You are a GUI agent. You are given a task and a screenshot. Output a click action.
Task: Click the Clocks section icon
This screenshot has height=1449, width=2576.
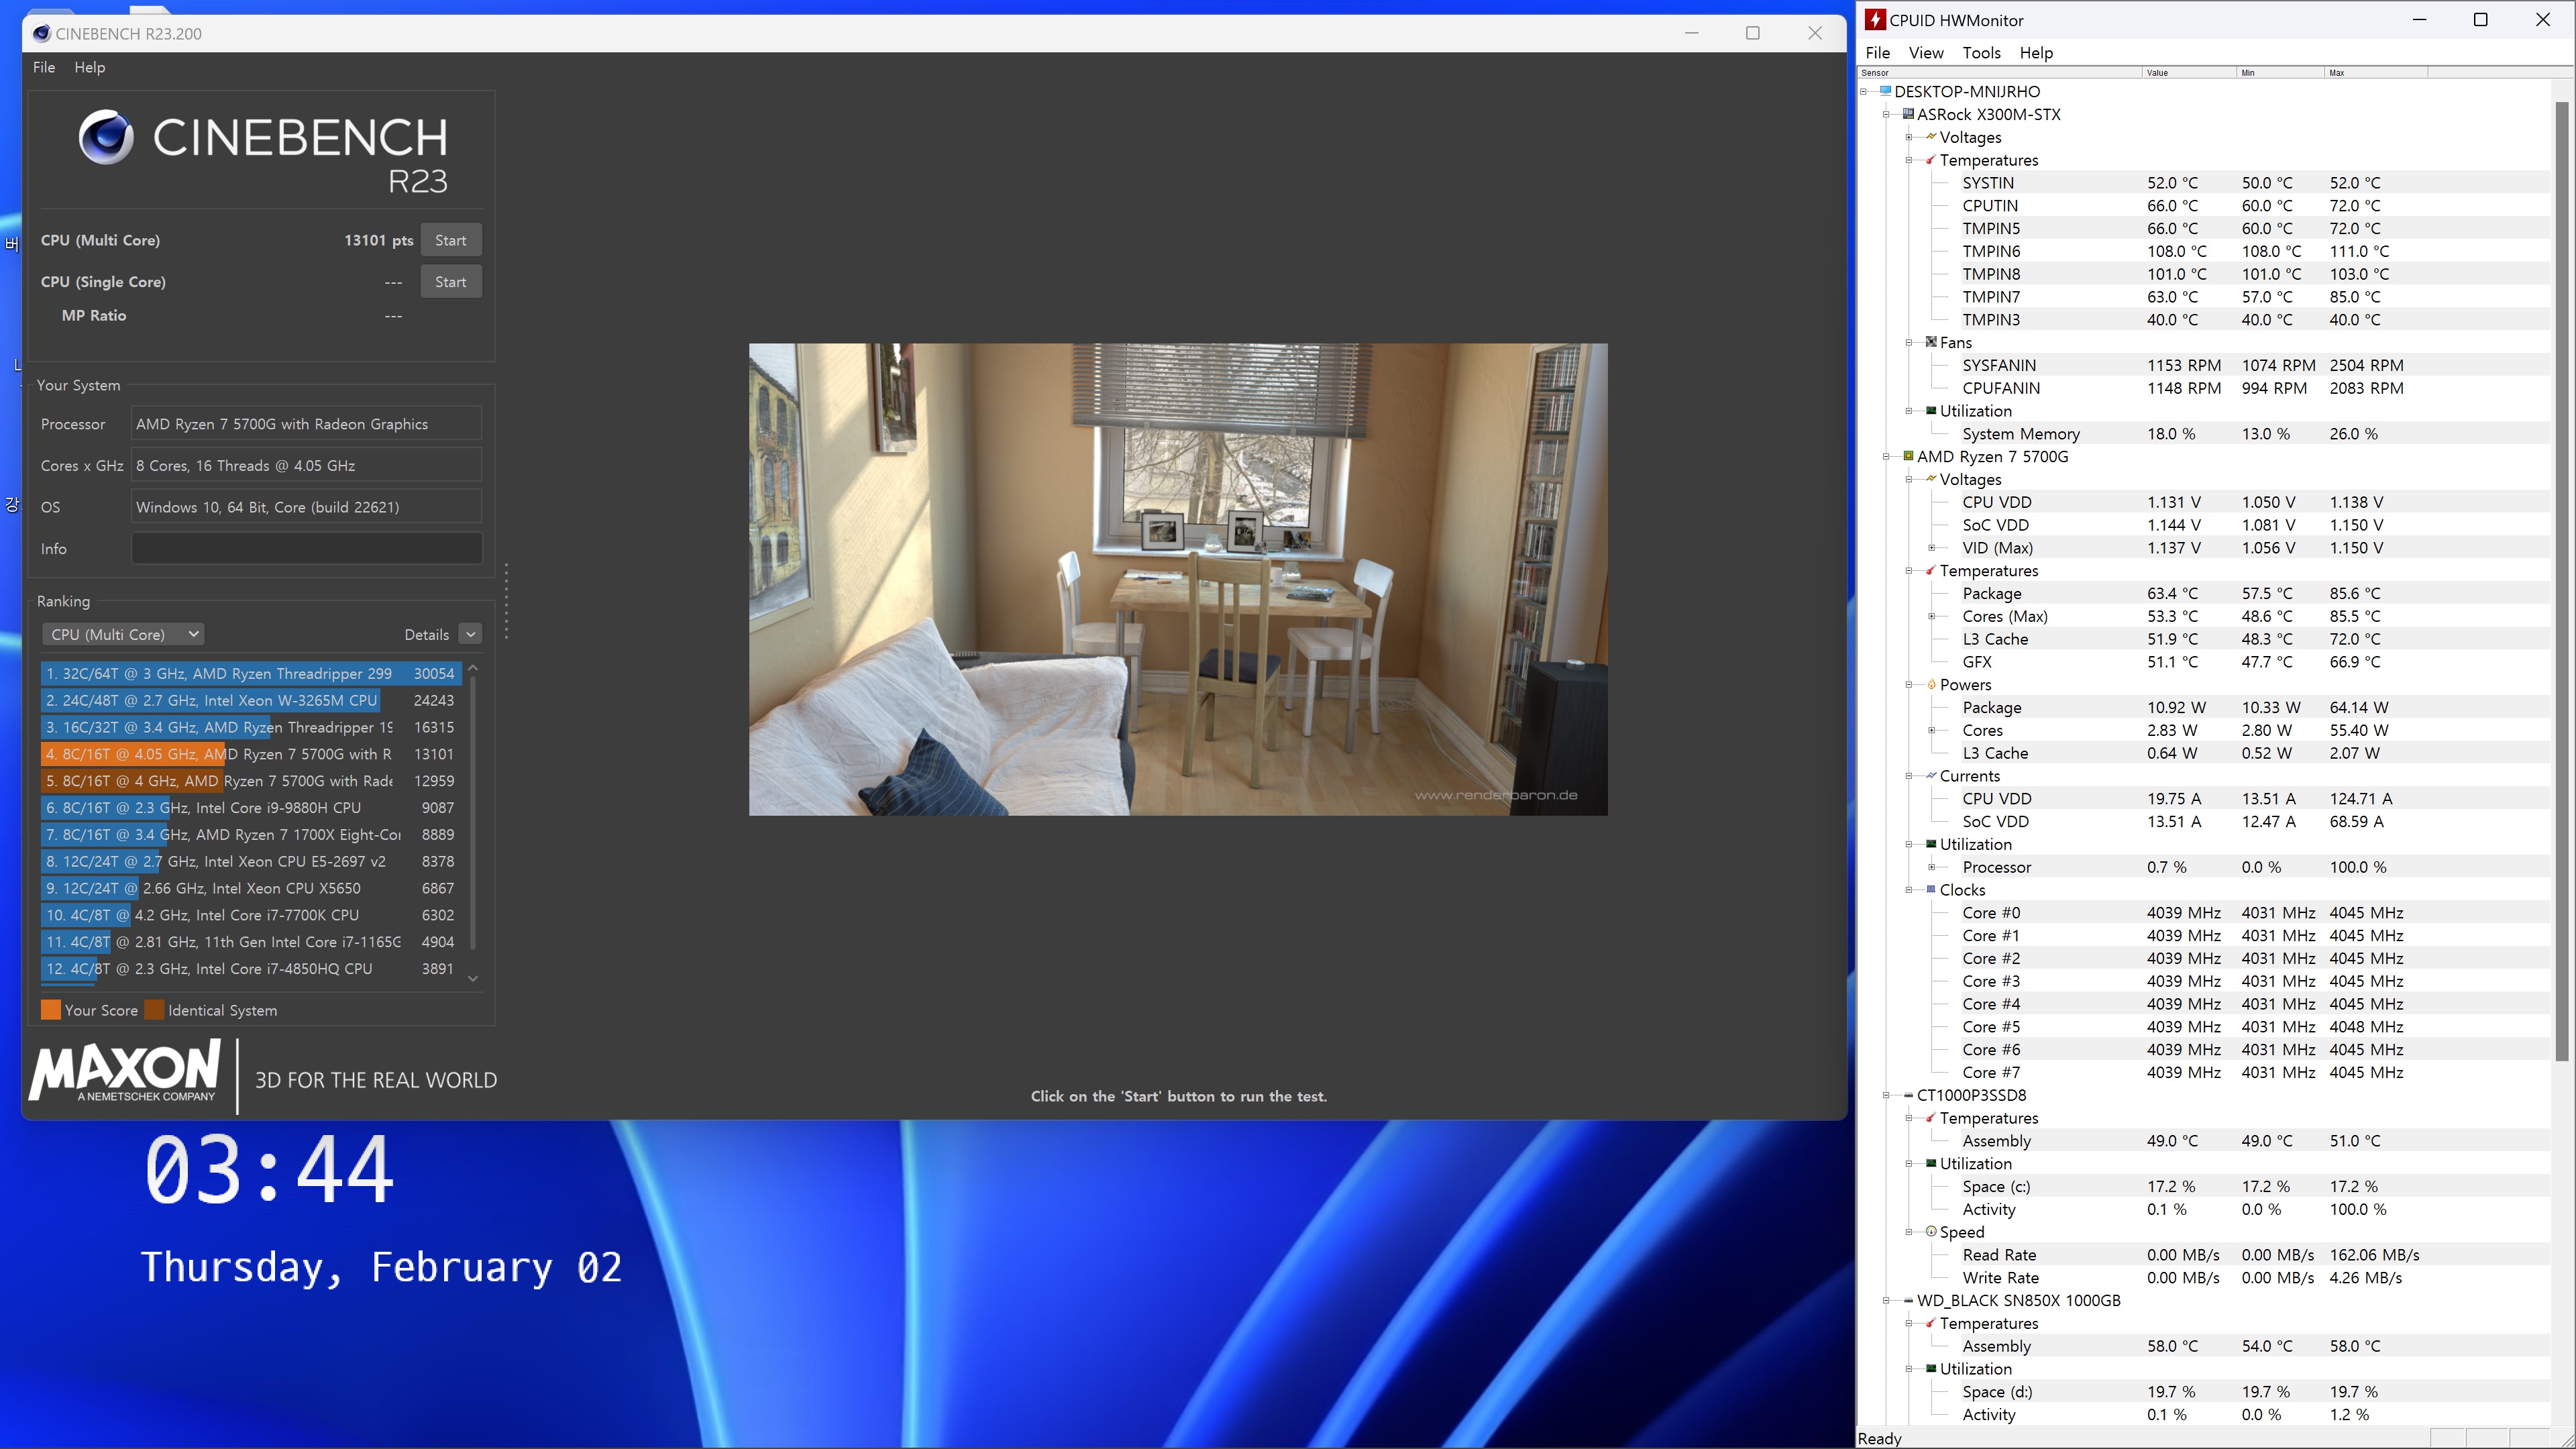pyautogui.click(x=1931, y=889)
